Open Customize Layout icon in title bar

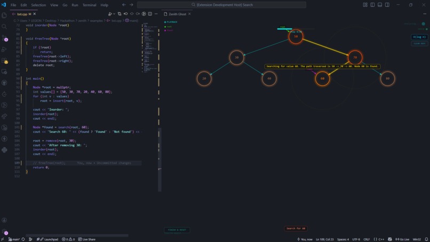point(365,5)
